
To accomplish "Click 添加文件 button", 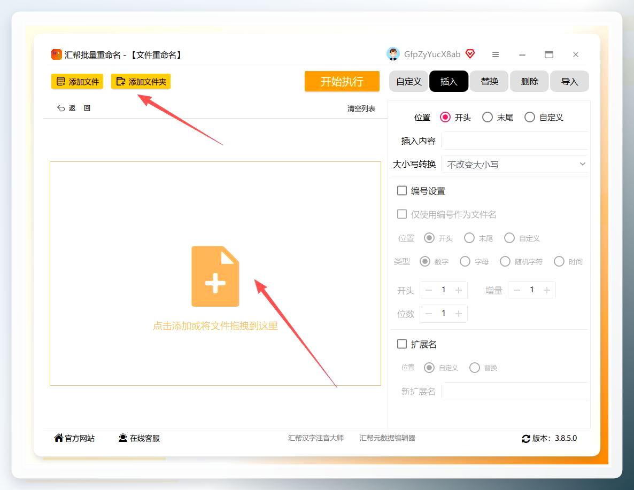I will tap(77, 81).
